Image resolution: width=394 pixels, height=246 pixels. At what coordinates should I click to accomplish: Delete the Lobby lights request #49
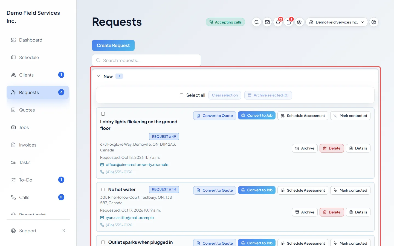point(332,148)
